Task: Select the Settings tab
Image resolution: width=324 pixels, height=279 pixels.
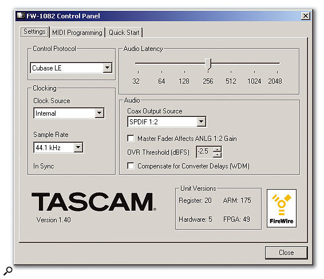Action: 34,32
